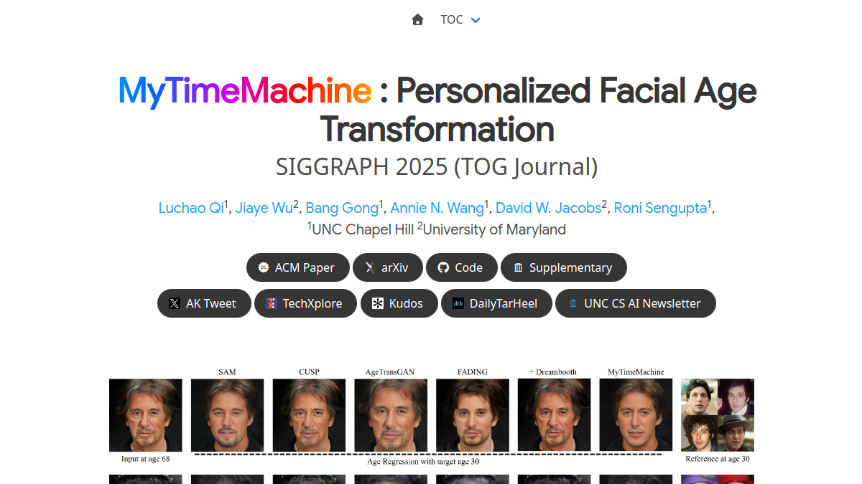The height and width of the screenshot is (484, 862).
Task: Click the MyTimeMachine result face image
Action: [x=636, y=415]
